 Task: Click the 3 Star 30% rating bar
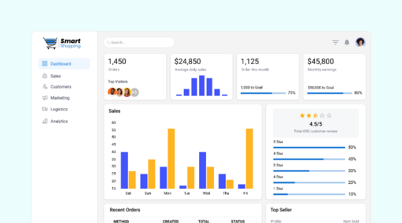pyautogui.click(x=309, y=171)
